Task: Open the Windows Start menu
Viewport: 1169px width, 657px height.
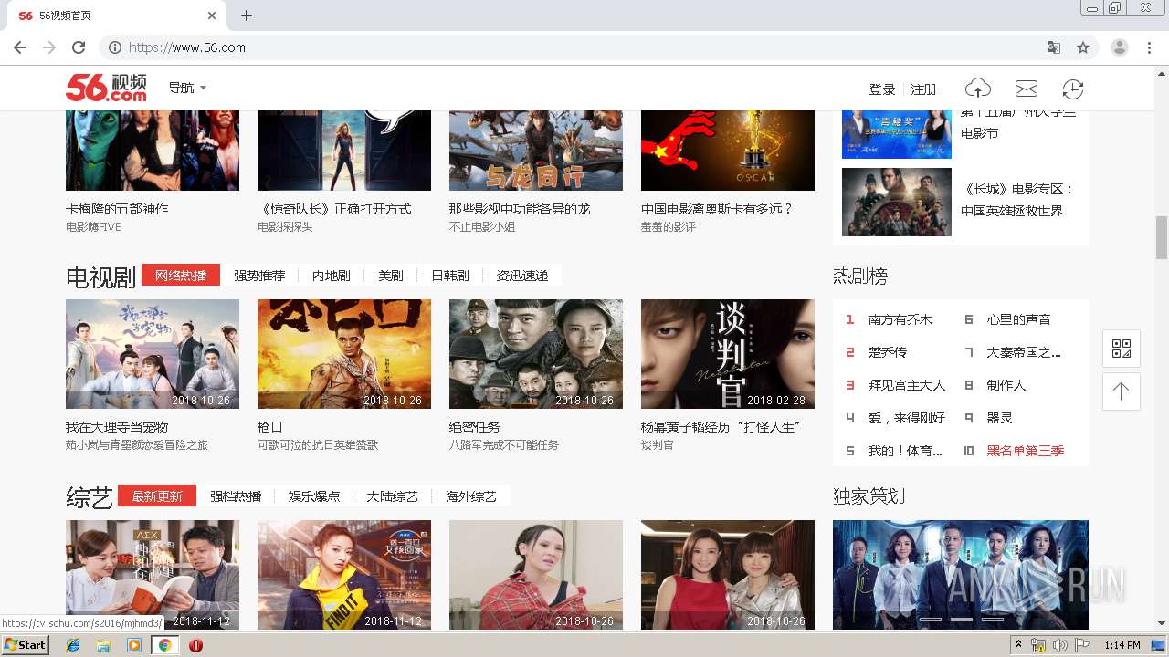Action: point(25,645)
